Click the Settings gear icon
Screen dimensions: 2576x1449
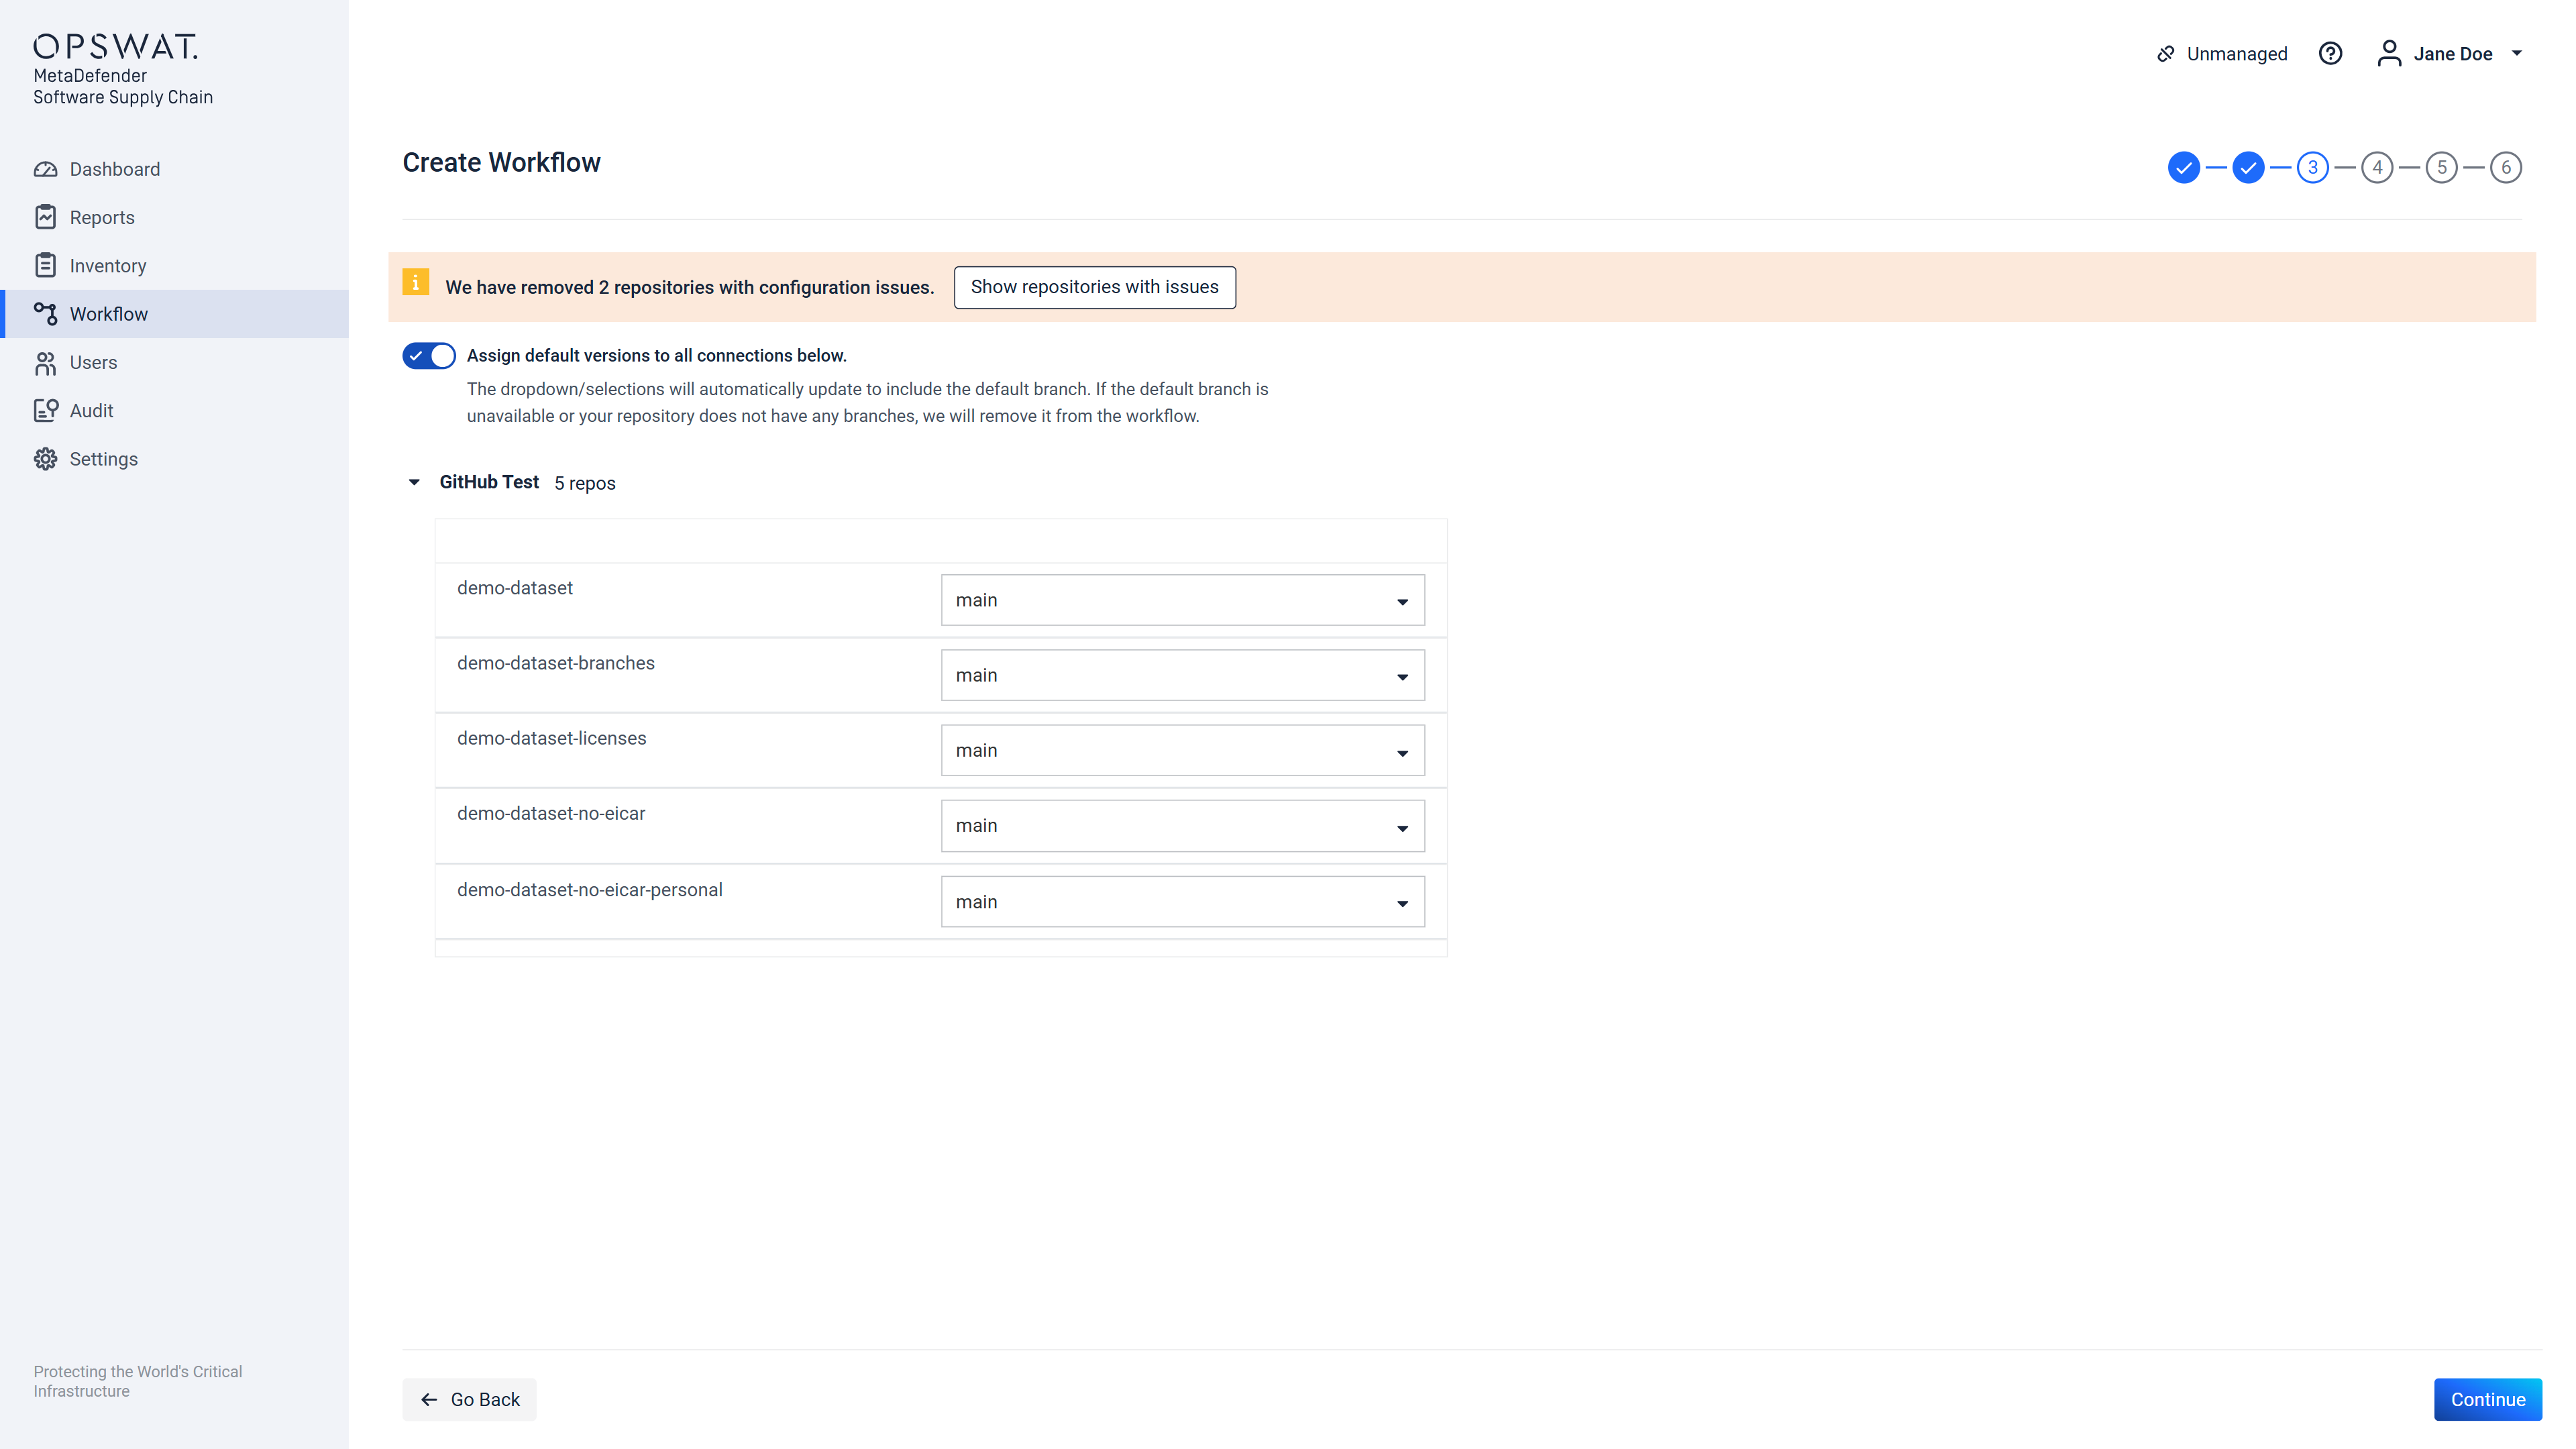pos(45,459)
